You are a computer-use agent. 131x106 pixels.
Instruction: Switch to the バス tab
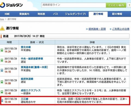(55, 14)
